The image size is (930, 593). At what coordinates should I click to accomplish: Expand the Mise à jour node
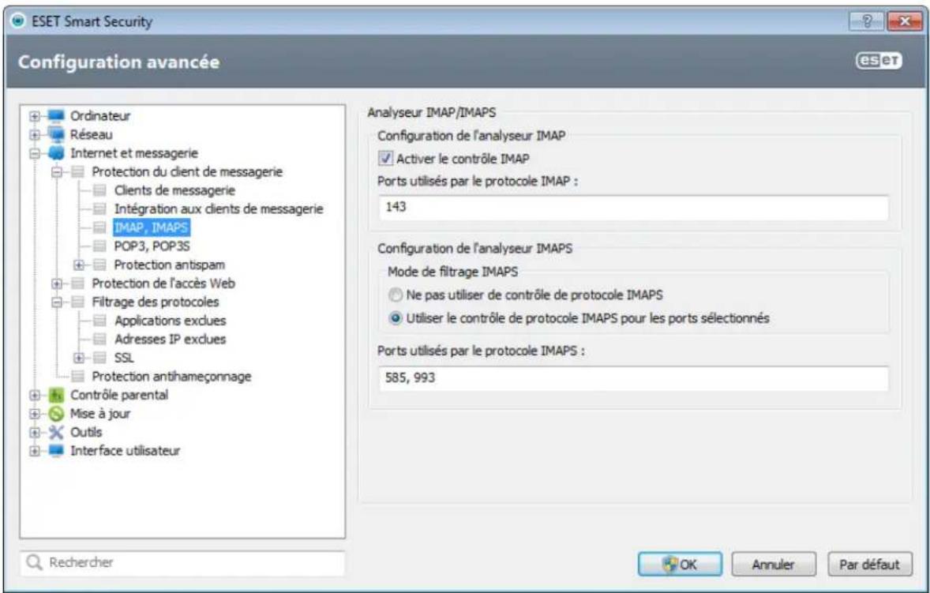35,414
